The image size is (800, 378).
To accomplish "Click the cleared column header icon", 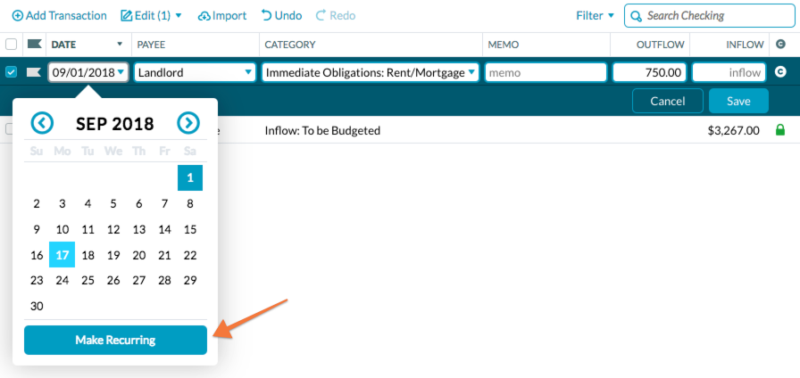I will [x=780, y=45].
